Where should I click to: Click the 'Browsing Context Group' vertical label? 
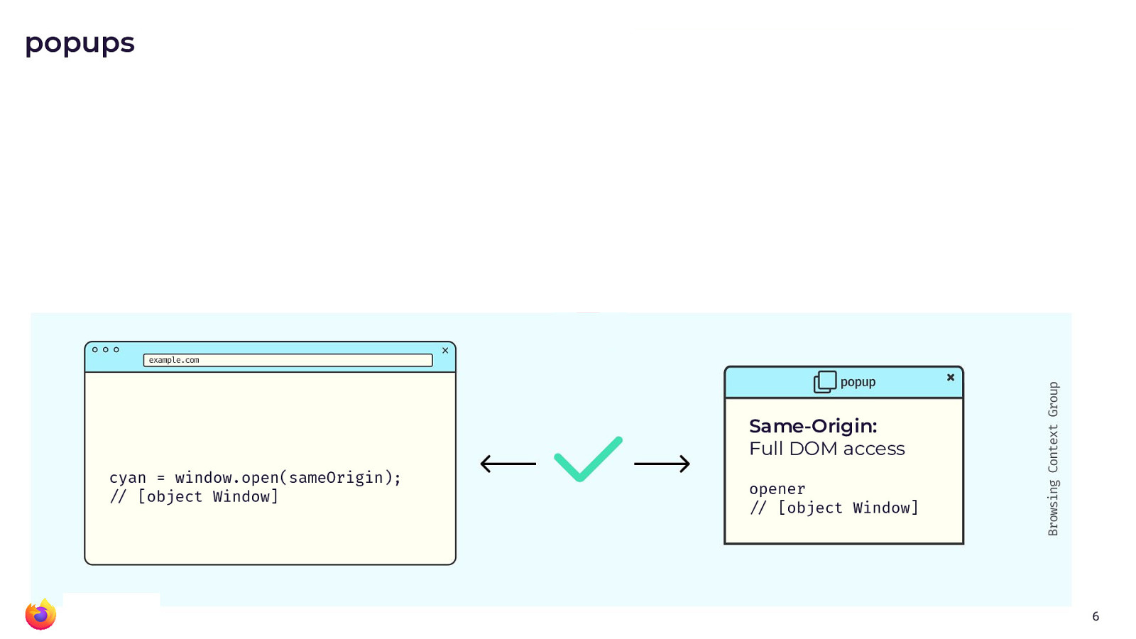1054,459
